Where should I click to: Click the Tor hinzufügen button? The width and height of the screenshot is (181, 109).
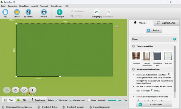click(x=154, y=104)
